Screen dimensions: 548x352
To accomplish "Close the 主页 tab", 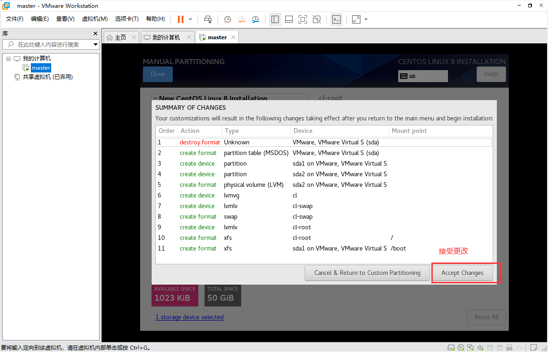I will [x=134, y=37].
